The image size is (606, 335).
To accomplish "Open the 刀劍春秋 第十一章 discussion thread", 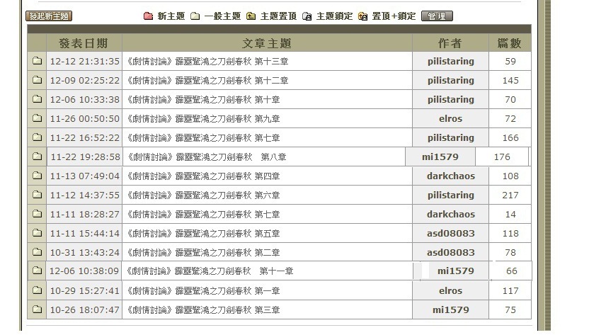I will 209,271.
